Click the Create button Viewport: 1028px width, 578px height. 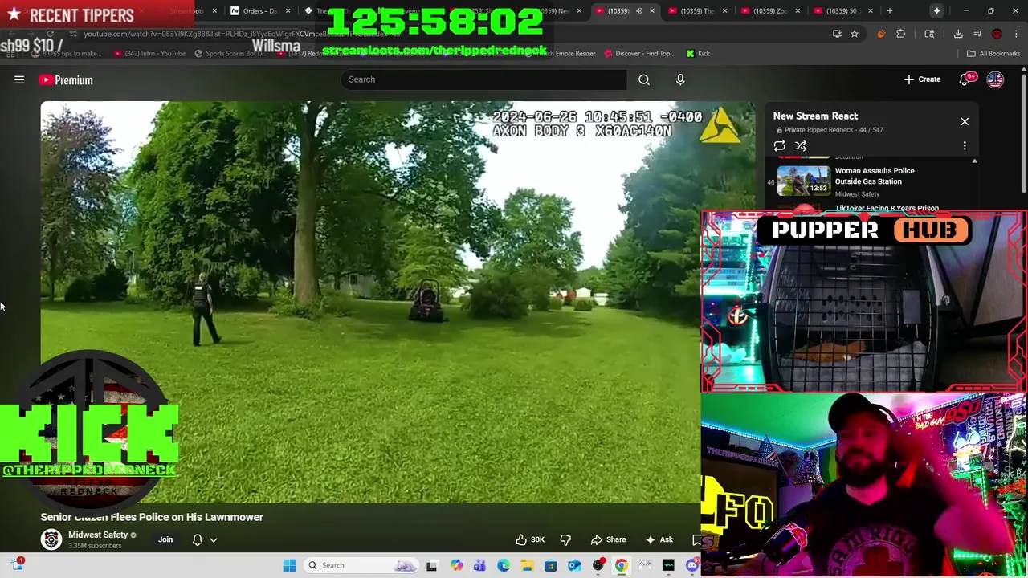click(922, 79)
